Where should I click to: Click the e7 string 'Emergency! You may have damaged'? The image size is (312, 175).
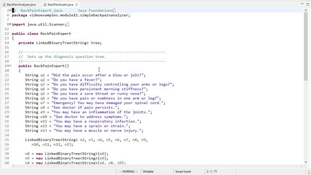[x=107, y=103]
